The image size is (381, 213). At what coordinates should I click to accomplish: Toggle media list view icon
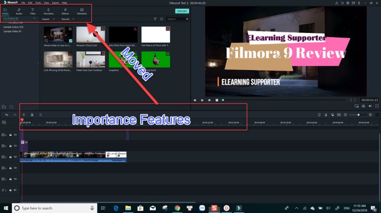click(162, 19)
